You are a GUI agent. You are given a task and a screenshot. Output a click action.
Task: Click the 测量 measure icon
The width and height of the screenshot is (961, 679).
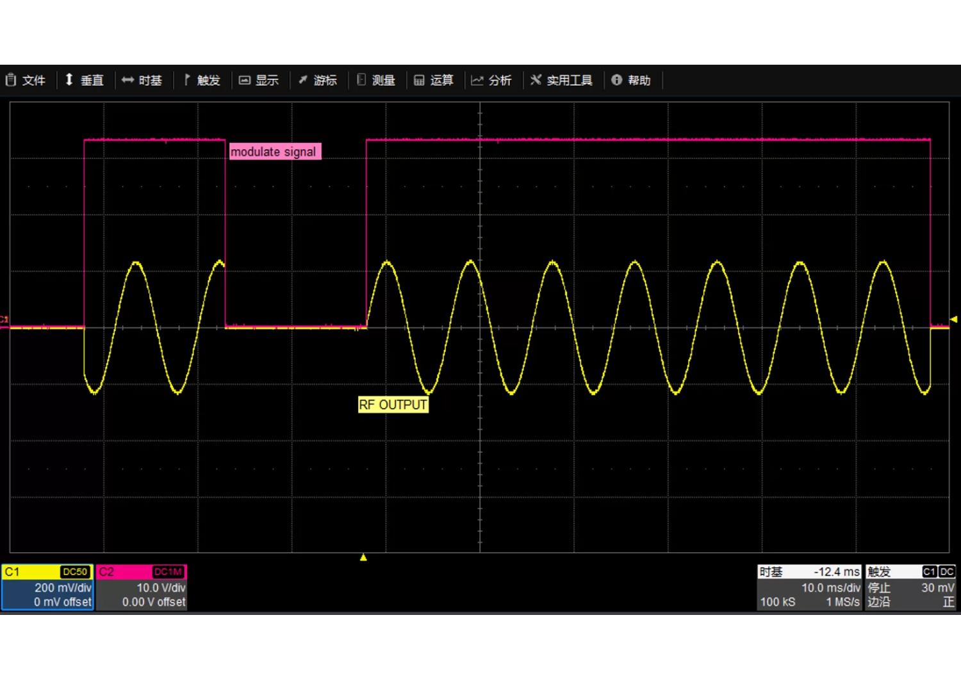(x=361, y=80)
